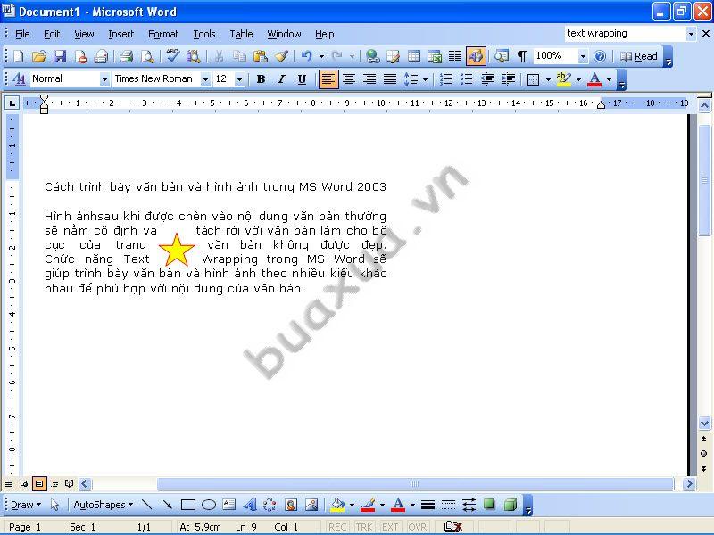Toggle the Drawing toolbar button
Screen dimensions: 714x535
coord(476,56)
